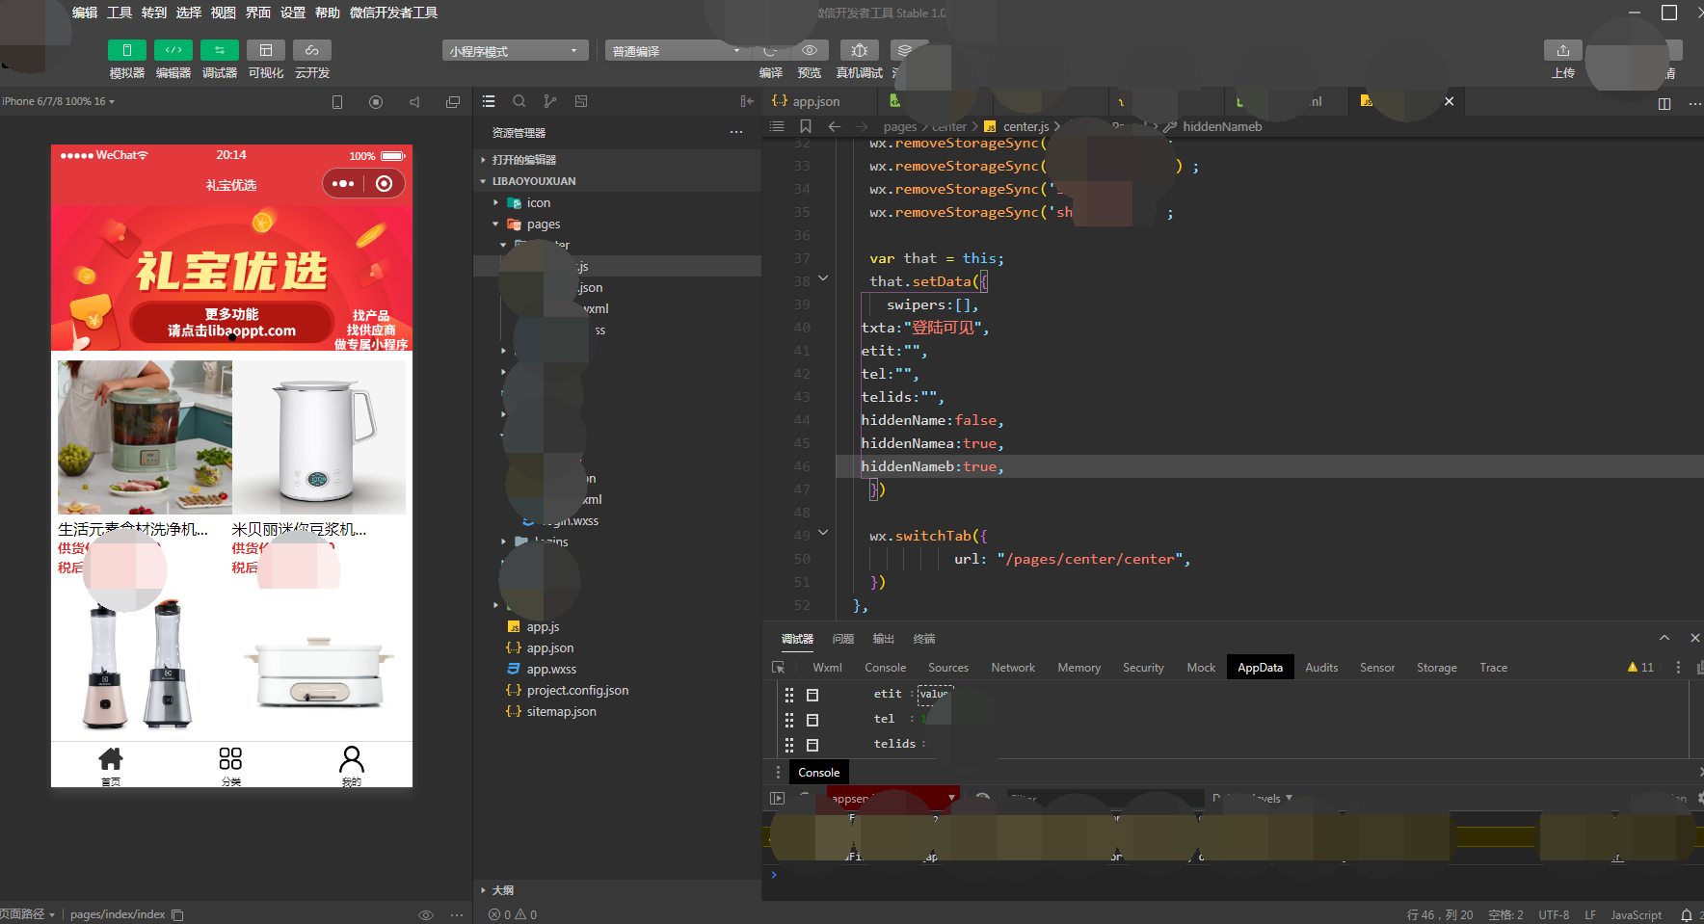Tap the 分类 category tab icon
The height and width of the screenshot is (924, 1704).
coord(230,758)
